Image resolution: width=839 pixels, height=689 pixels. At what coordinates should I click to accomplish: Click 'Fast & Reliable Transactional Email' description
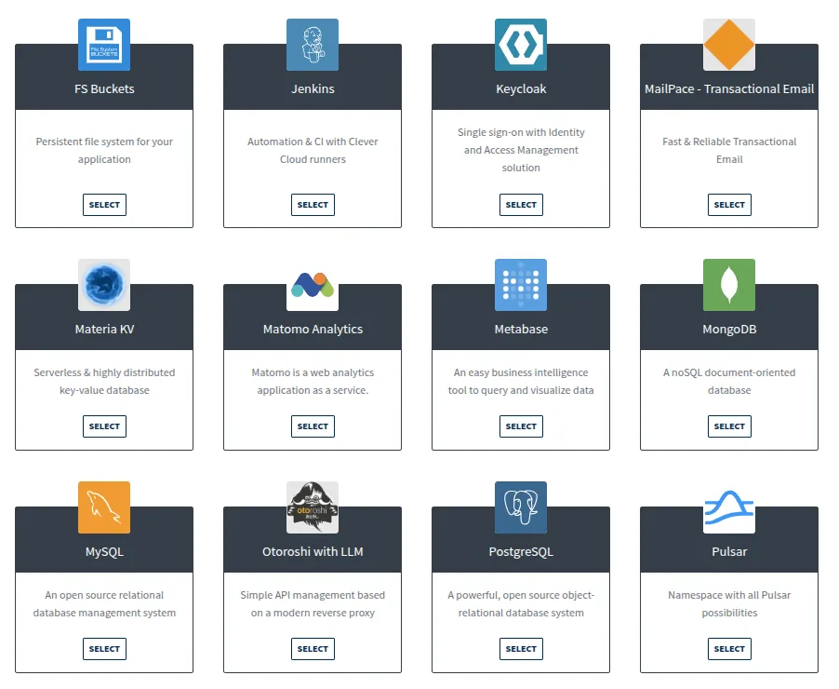pyautogui.click(x=729, y=151)
